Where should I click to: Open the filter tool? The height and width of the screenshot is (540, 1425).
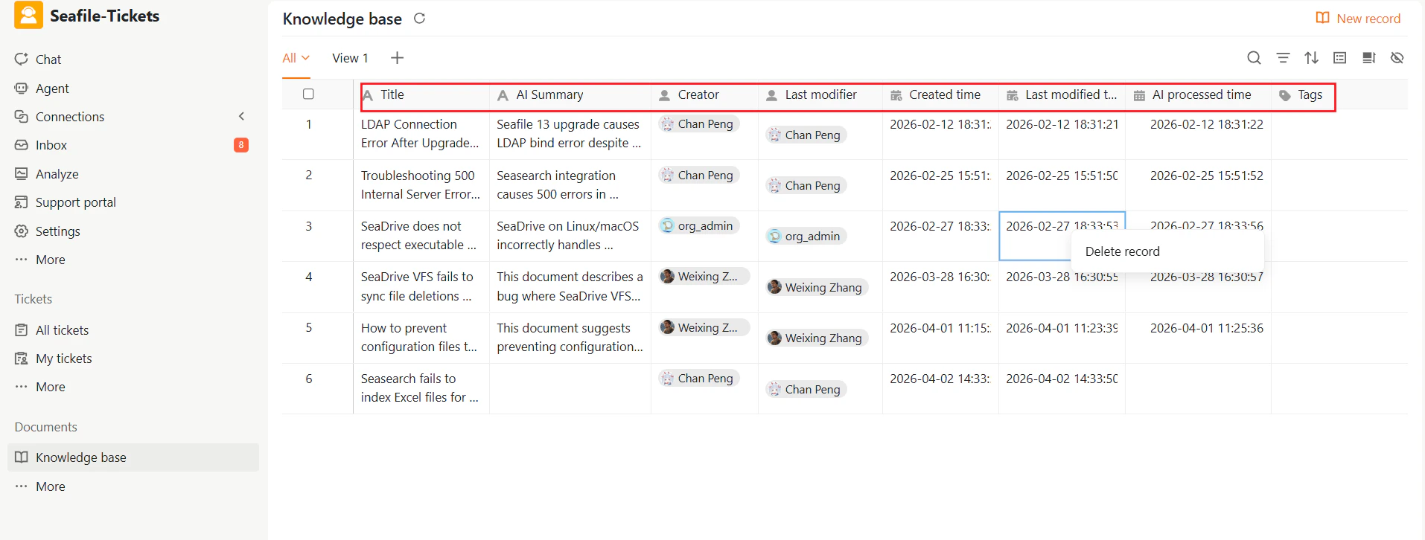coord(1283,58)
